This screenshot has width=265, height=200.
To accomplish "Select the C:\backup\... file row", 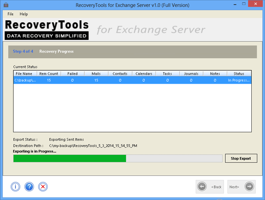I will pyautogui.click(x=132, y=80).
